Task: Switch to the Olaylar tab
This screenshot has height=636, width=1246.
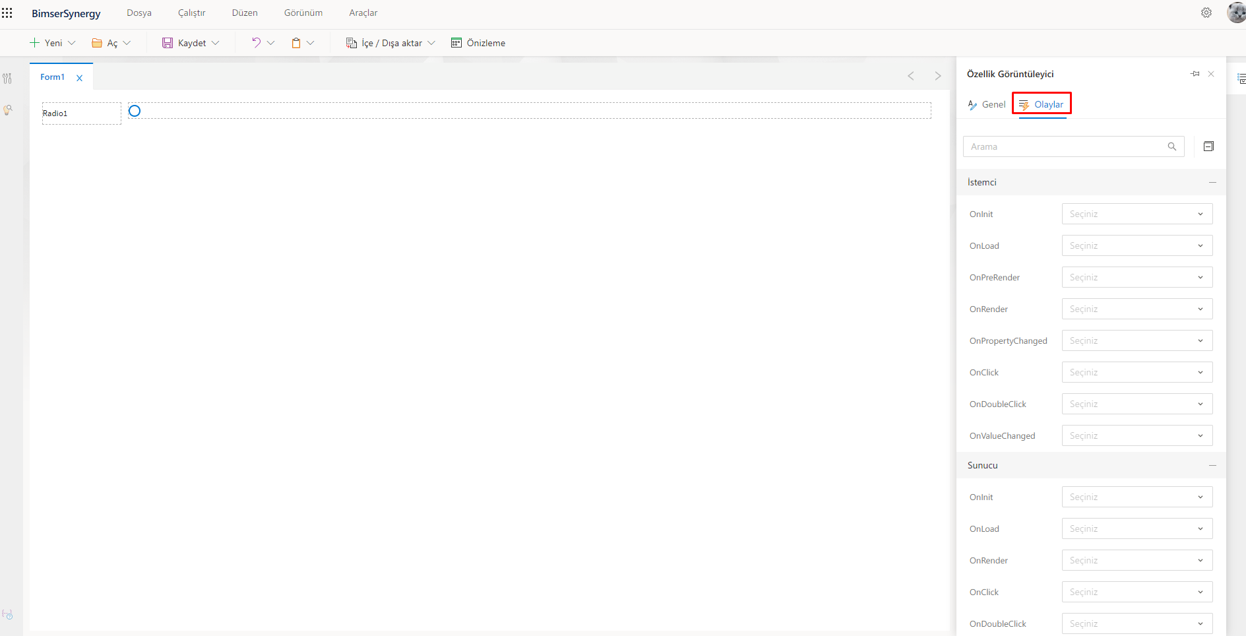Action: 1042,104
